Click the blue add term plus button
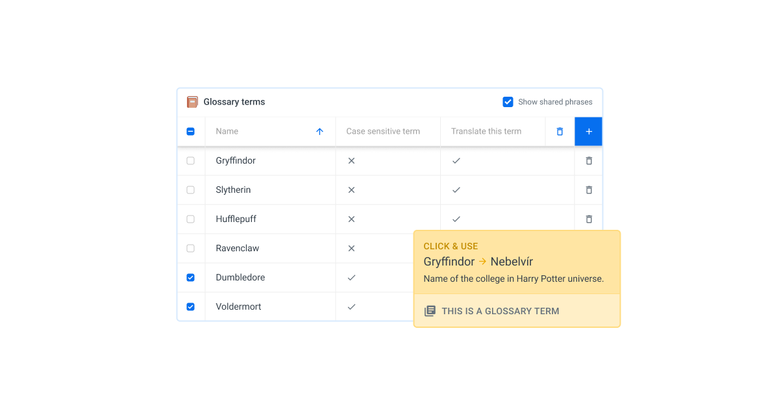Screen dimensions: 779x409 click(x=588, y=131)
